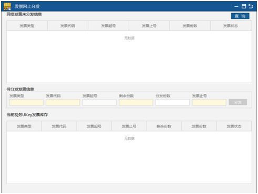Select 发票起号 column header in top table
The image size is (258, 194).
pyautogui.click(x=108, y=26)
